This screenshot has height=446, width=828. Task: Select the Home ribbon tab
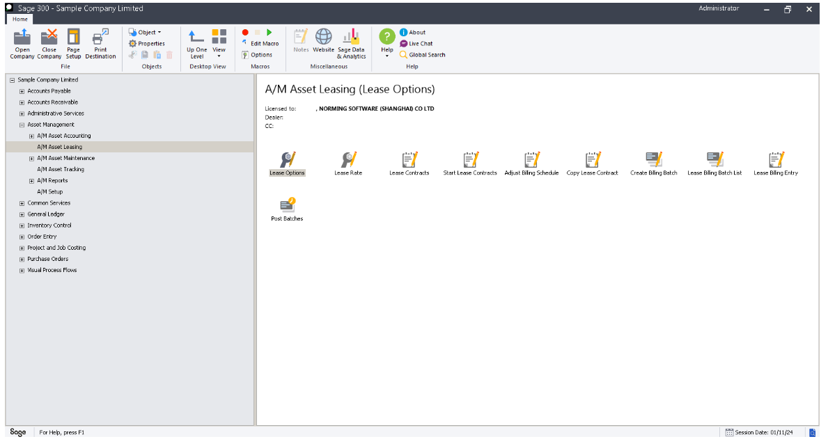20,19
